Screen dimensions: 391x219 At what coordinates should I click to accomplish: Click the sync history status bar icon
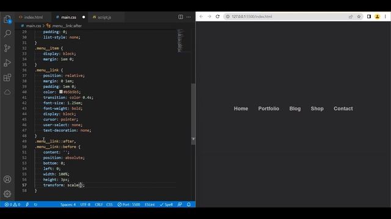(35, 204)
